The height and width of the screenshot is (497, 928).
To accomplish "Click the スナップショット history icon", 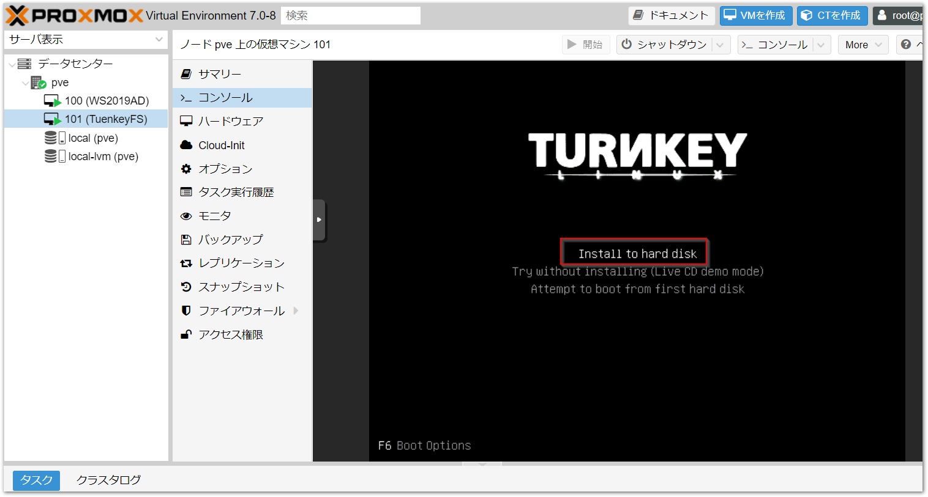I will click(186, 287).
